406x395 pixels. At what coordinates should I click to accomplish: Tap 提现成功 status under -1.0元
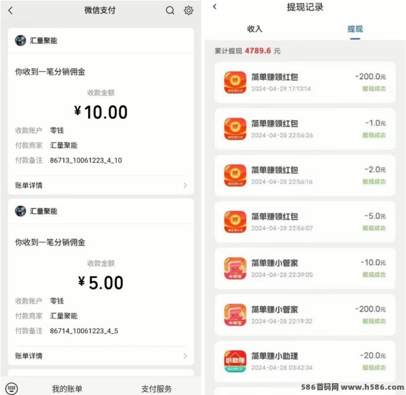[374, 135]
